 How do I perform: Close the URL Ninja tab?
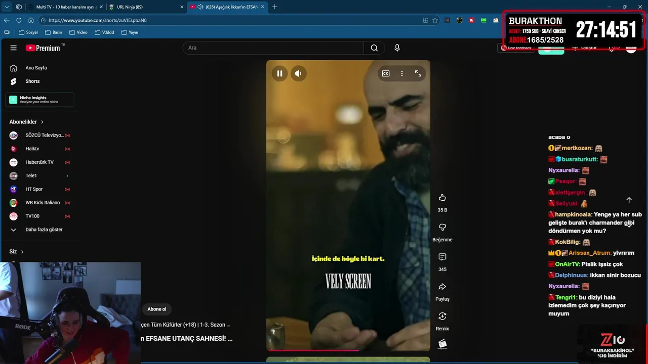point(182,7)
